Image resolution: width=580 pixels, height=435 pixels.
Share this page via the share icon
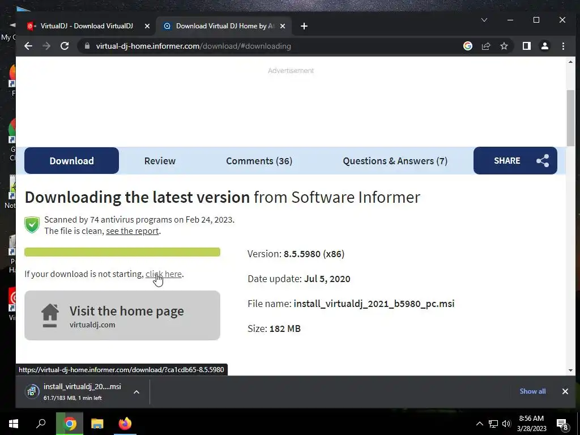pyautogui.click(x=485, y=46)
